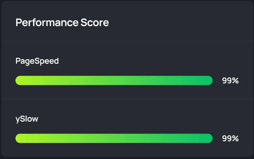254x159 pixels.
Task: Click the ySlow 99% value
Action: pos(230,139)
